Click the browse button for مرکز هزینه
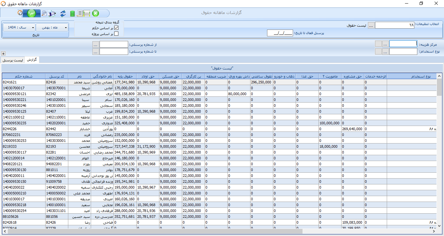The height and width of the screenshot is (236, 444). [385, 44]
